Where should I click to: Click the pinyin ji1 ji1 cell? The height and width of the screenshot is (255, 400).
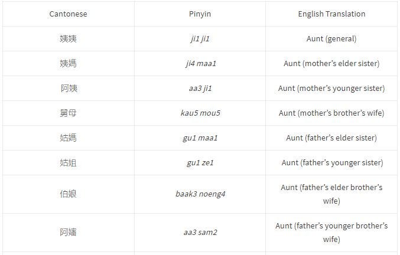[x=200, y=39]
